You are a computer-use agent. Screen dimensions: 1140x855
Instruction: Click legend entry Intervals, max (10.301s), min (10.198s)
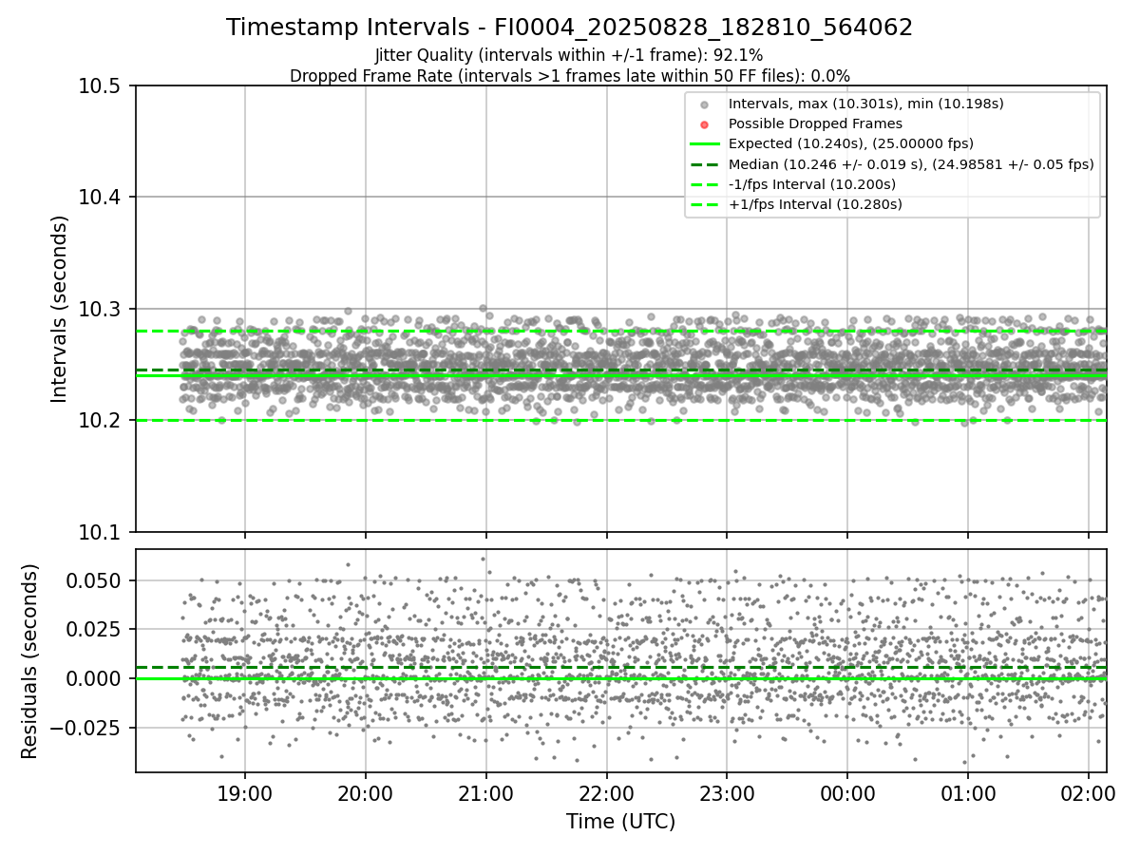coord(865,104)
